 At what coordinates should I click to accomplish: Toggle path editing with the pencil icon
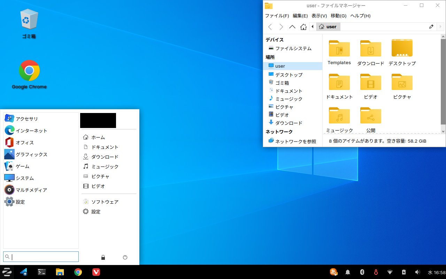click(x=431, y=27)
